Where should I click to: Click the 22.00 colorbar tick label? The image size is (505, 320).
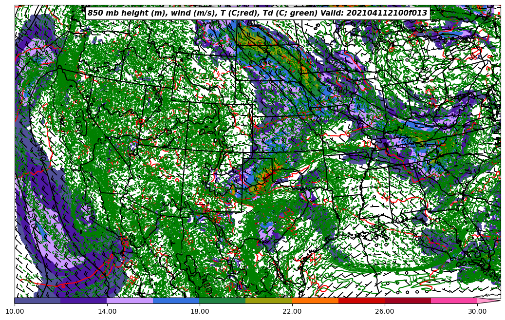click(x=292, y=312)
